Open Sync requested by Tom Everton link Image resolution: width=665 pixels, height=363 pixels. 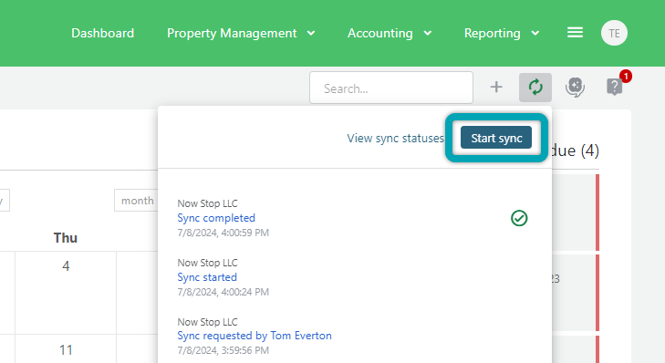(255, 336)
